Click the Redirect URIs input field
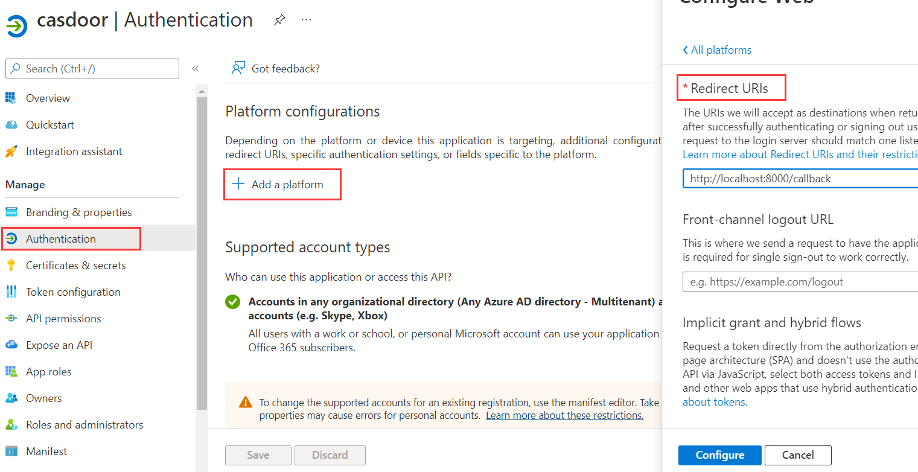This screenshot has height=472, width=918. click(x=800, y=179)
